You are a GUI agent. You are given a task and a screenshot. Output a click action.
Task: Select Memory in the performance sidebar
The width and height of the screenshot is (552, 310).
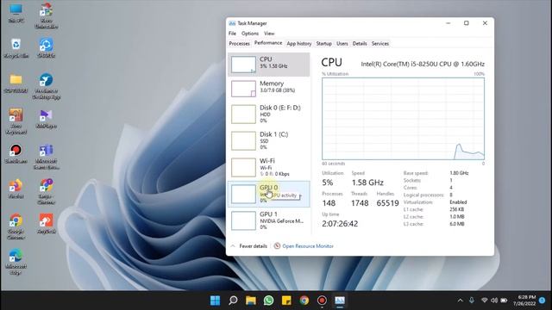click(x=269, y=88)
